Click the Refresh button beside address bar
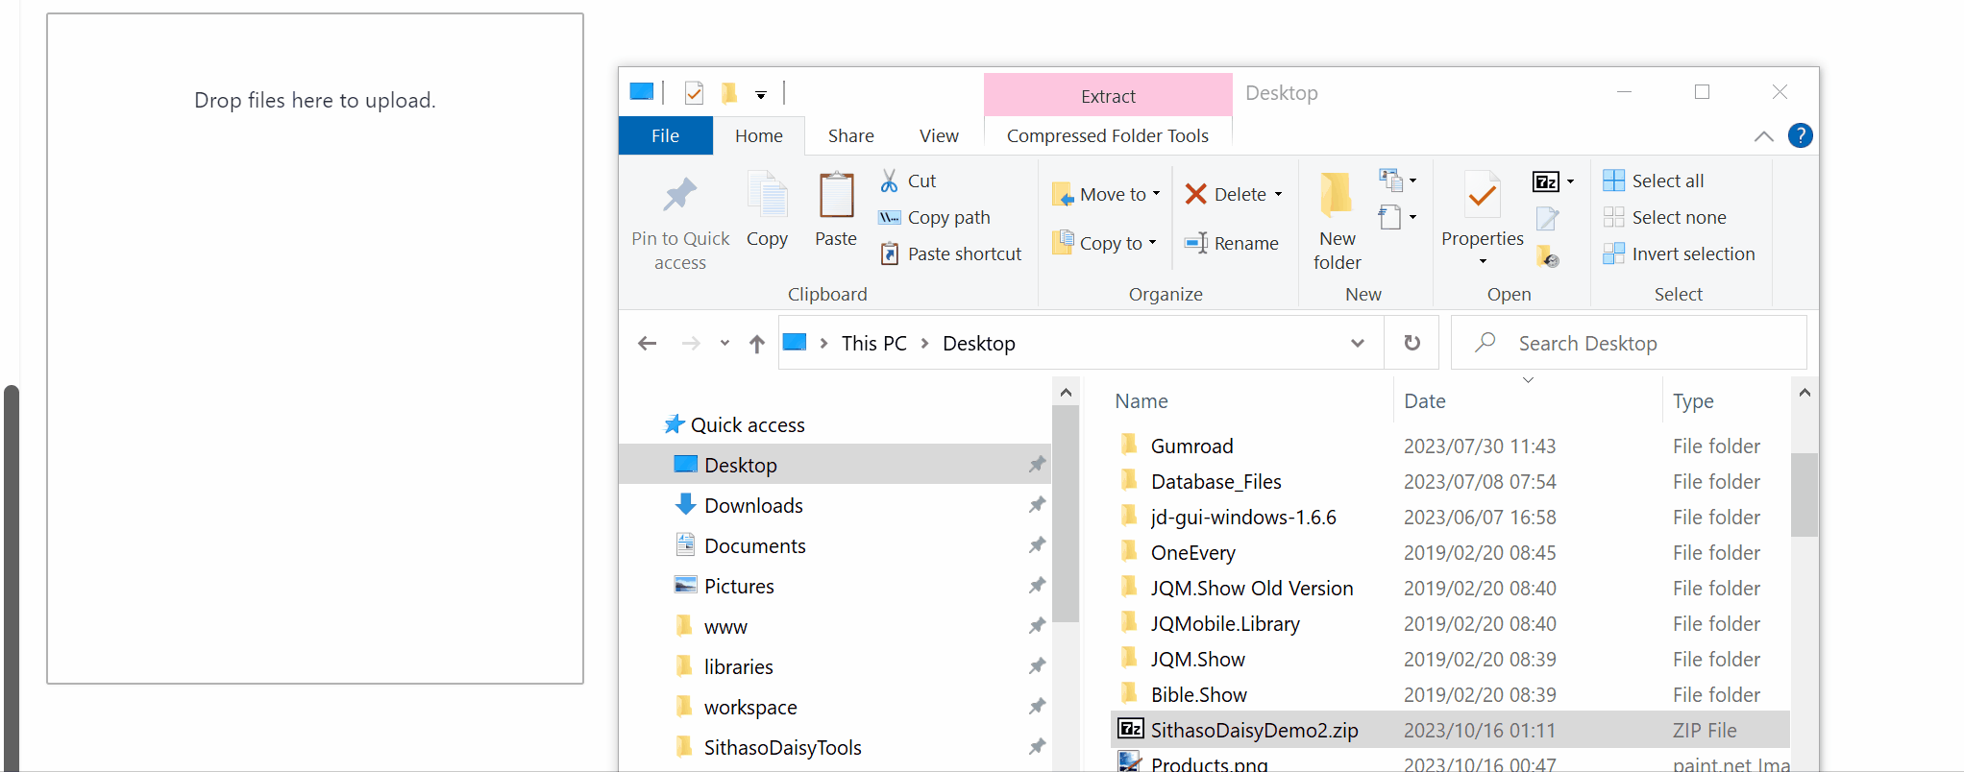Screen dimensions: 1964x772 [1412, 343]
